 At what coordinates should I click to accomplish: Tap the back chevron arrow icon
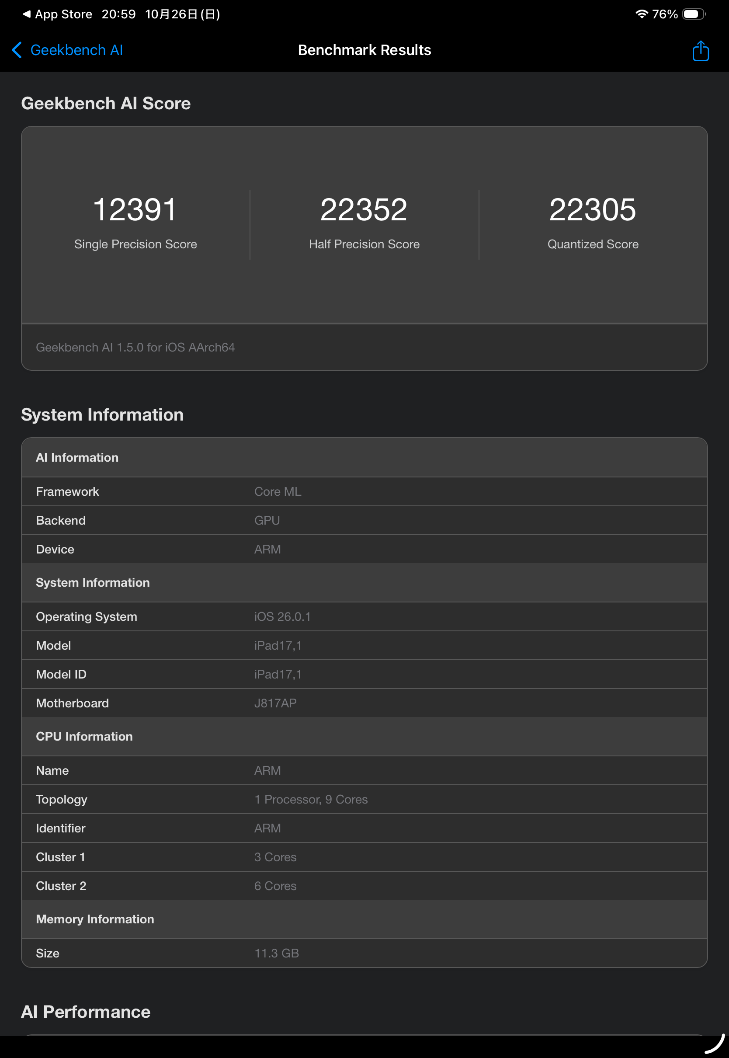(x=17, y=50)
